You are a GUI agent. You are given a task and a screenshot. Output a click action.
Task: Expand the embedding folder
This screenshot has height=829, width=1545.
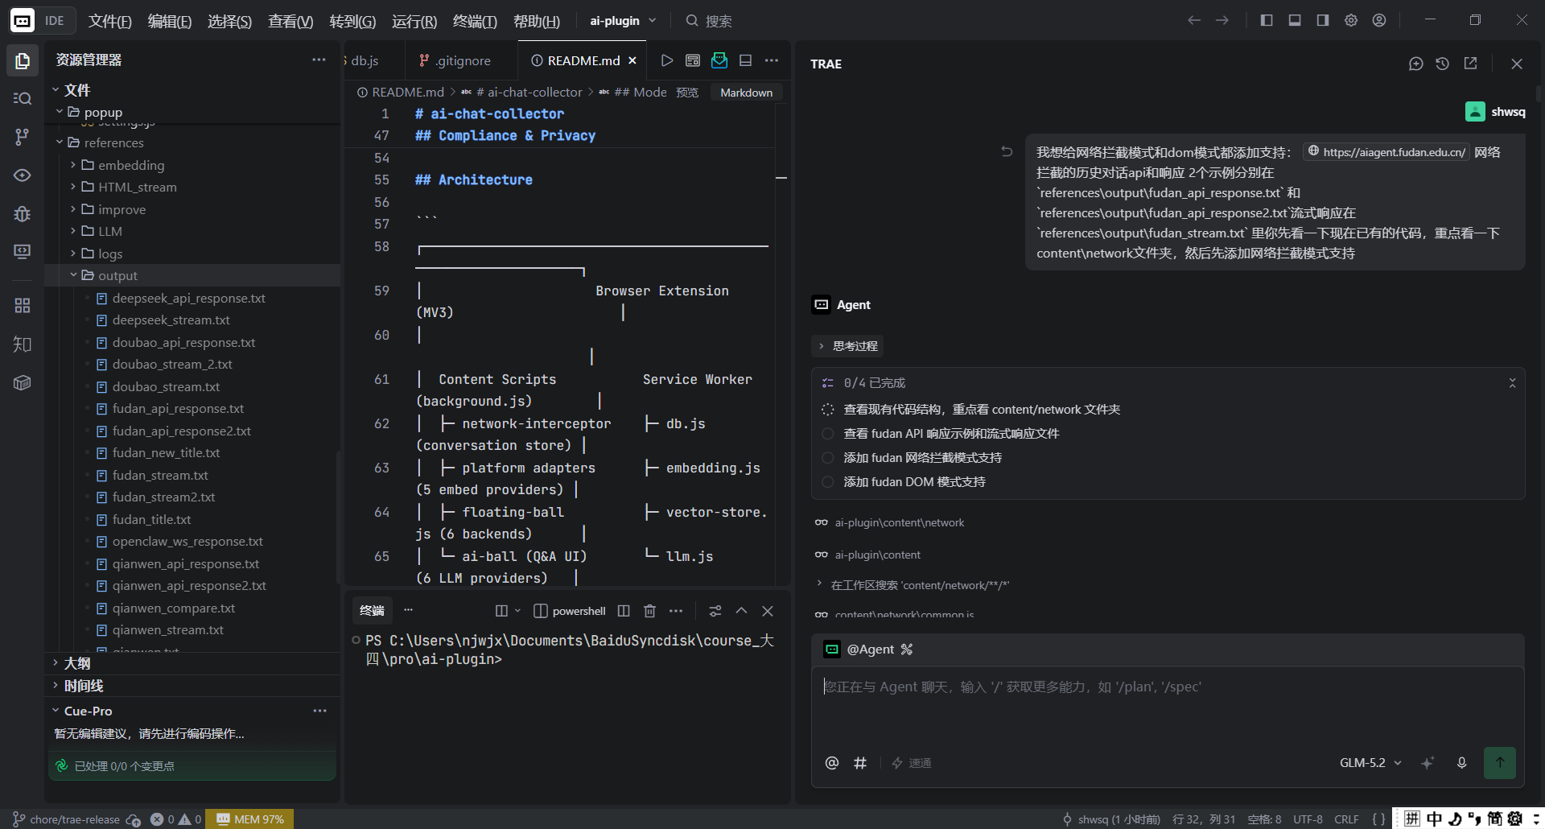pos(131,165)
